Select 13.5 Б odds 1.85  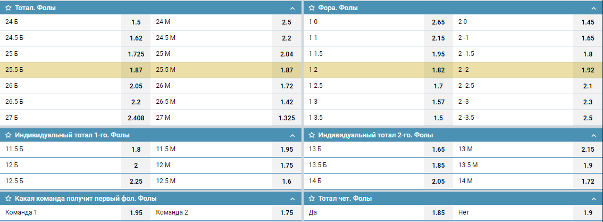point(438,166)
